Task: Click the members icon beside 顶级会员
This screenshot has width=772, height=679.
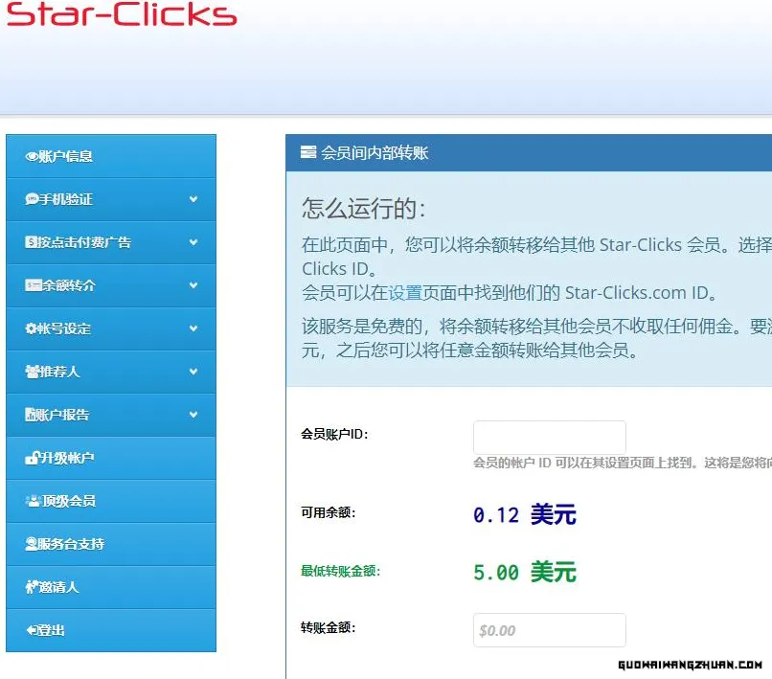Action: click(33, 501)
